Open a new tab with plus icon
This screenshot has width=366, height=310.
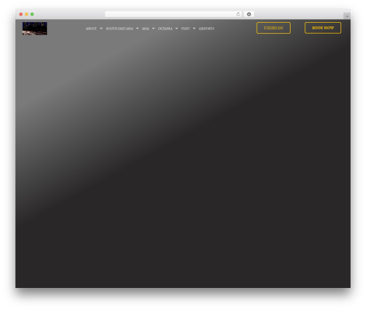tap(347, 16)
